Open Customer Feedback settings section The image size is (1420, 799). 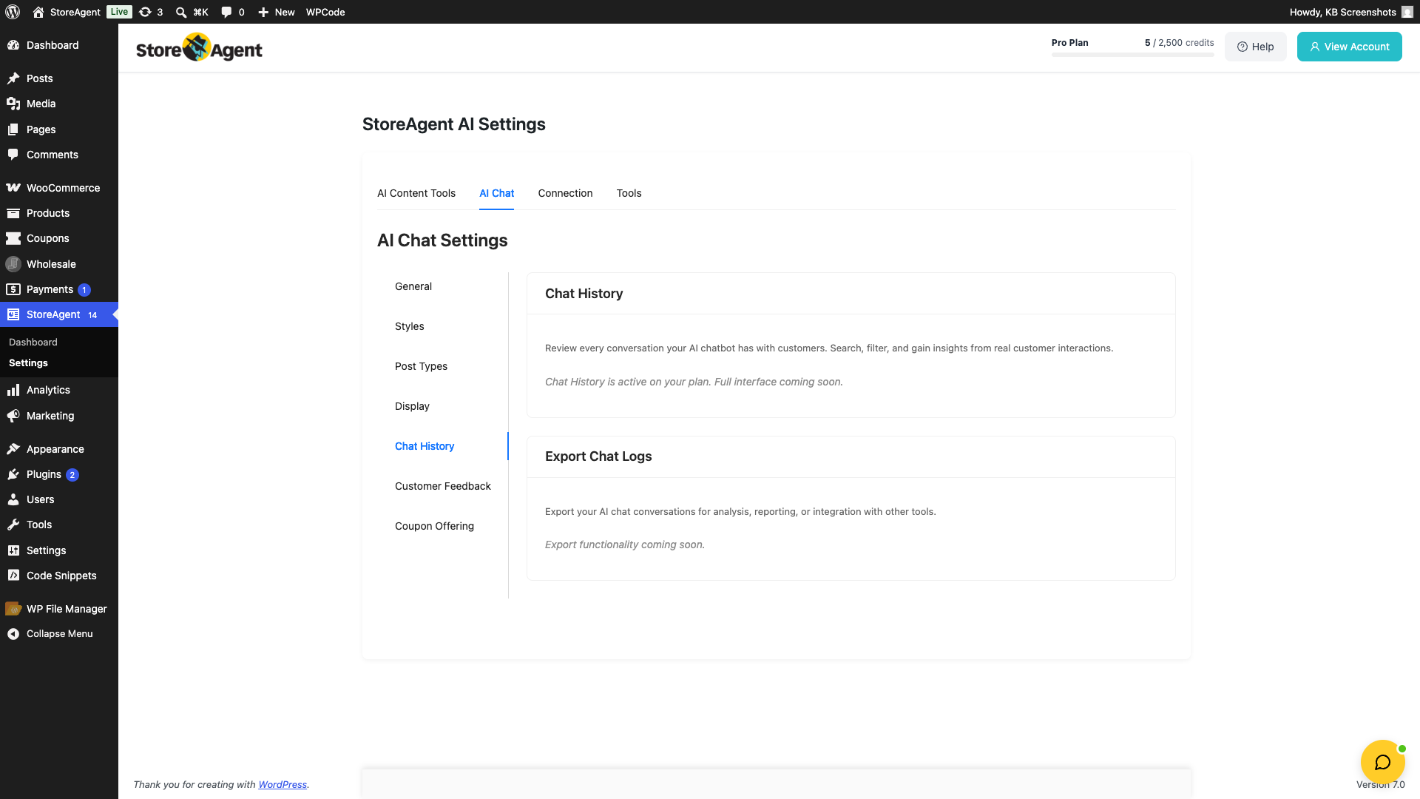pyautogui.click(x=443, y=486)
